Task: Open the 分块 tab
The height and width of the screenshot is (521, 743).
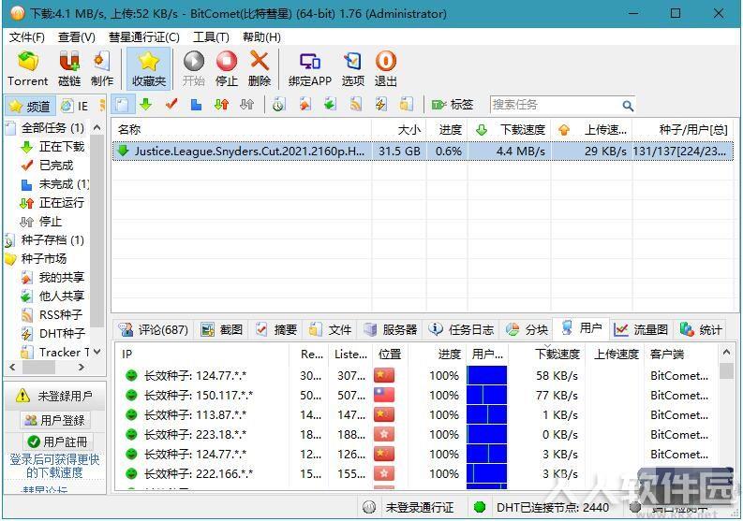Action: [x=527, y=329]
